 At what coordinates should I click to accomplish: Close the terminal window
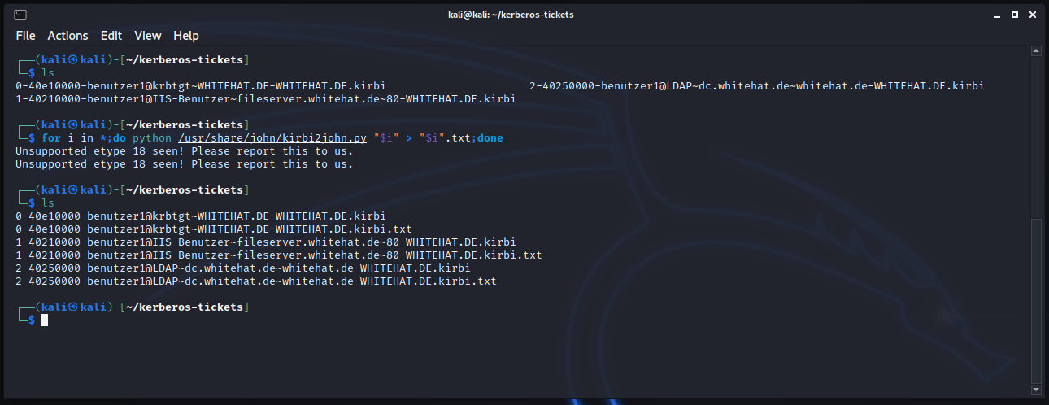[x=1032, y=15]
